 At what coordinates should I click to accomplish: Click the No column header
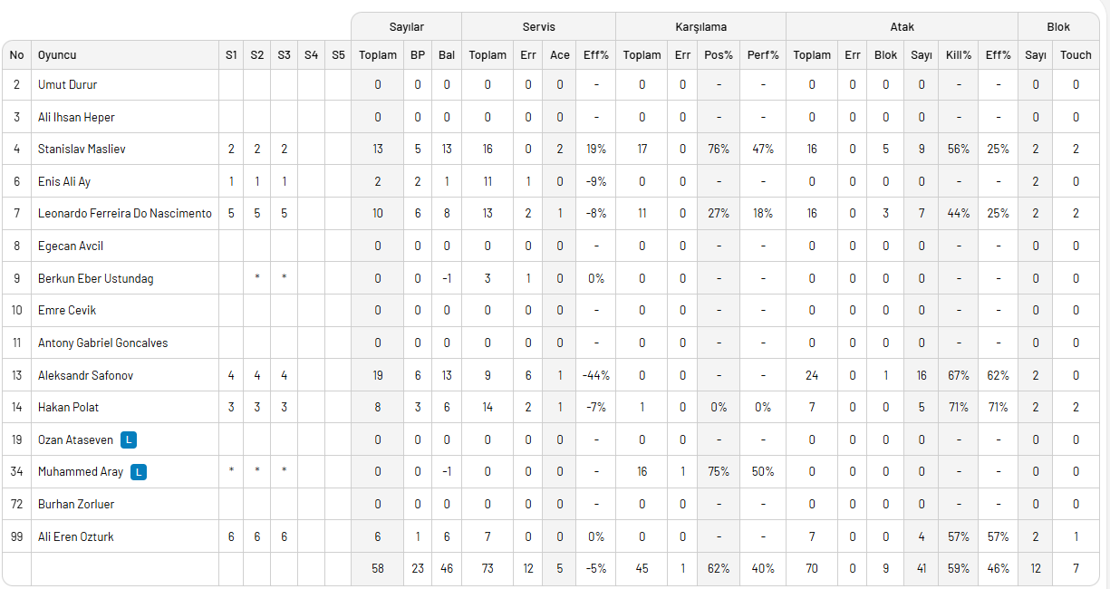pyautogui.click(x=16, y=55)
